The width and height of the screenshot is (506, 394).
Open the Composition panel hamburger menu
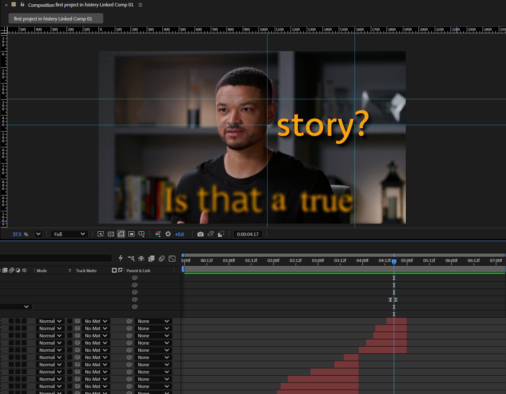(x=140, y=5)
